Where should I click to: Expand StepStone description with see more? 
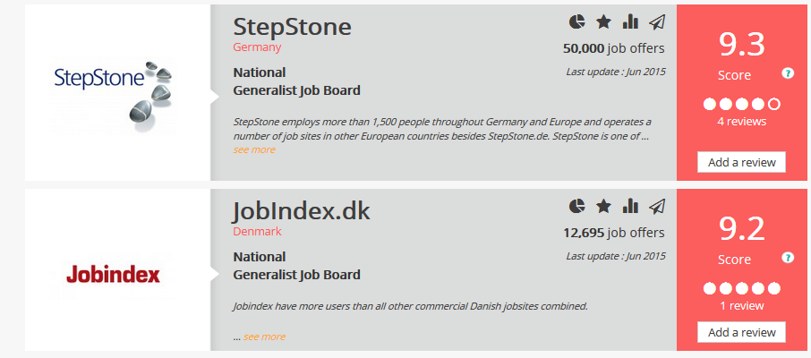point(254,149)
